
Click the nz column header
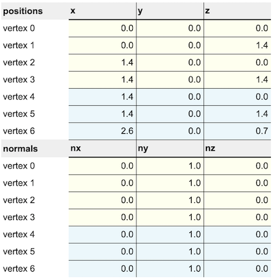(237, 148)
